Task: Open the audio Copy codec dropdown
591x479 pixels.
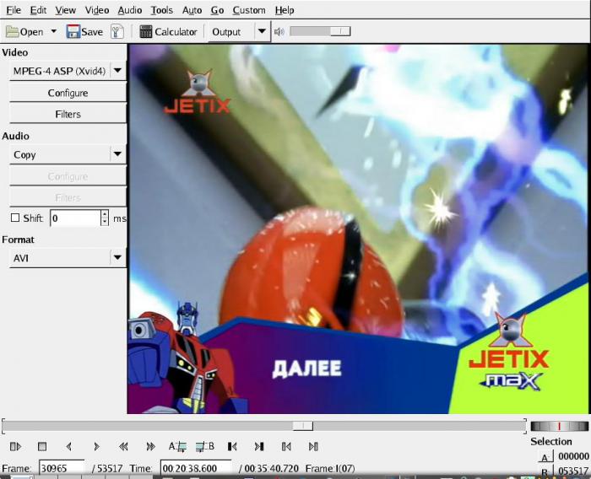Action: (68, 154)
